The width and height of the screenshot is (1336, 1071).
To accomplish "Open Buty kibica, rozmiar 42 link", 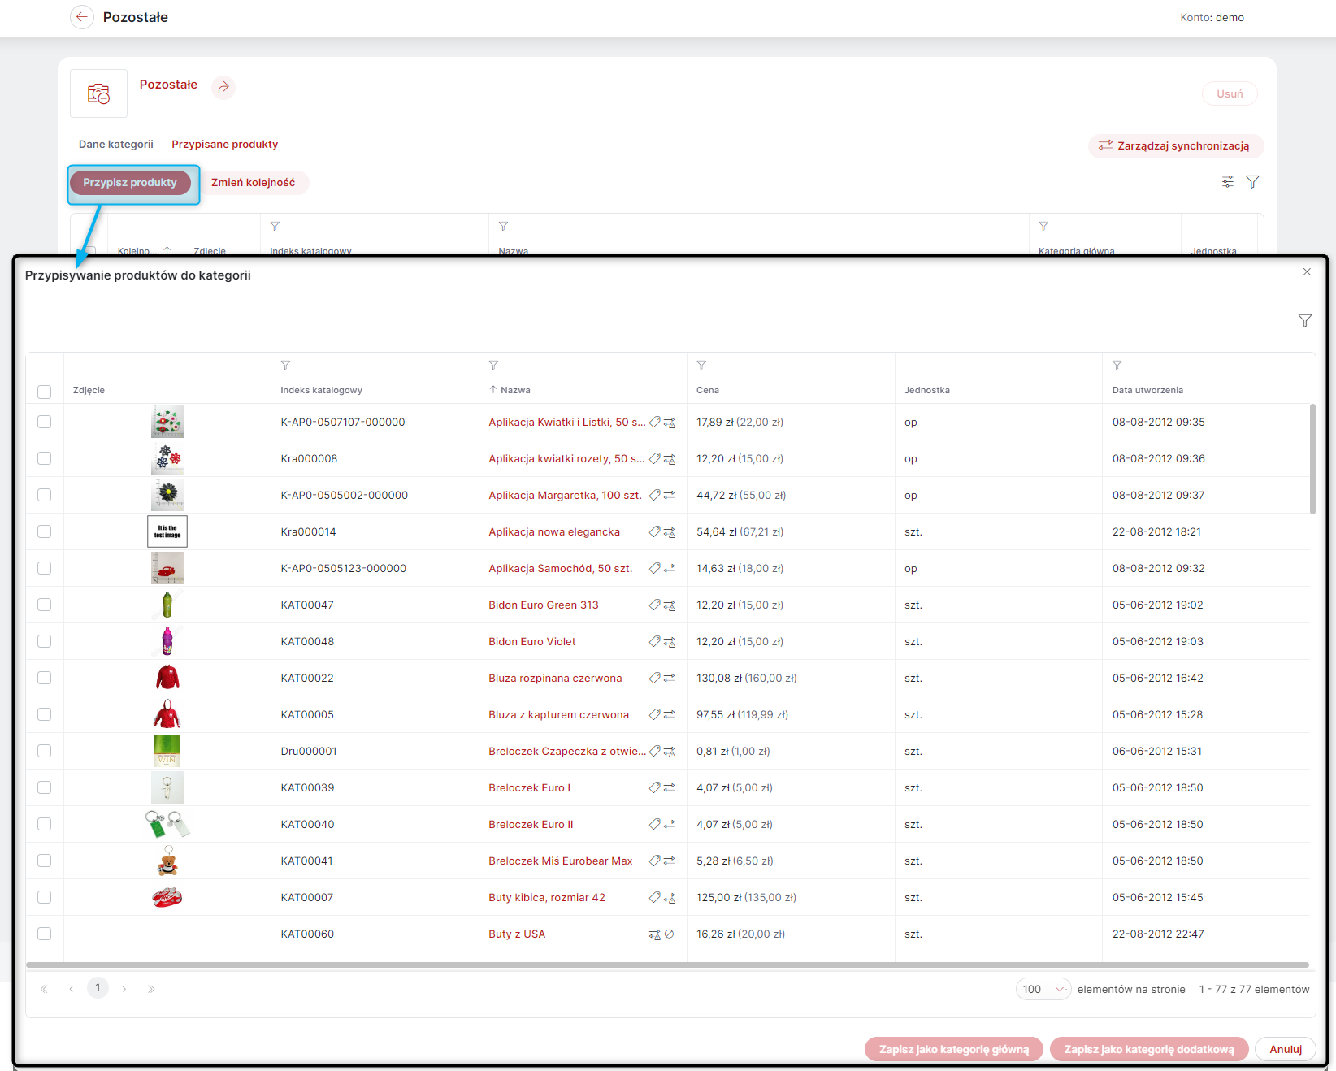I will (x=547, y=897).
